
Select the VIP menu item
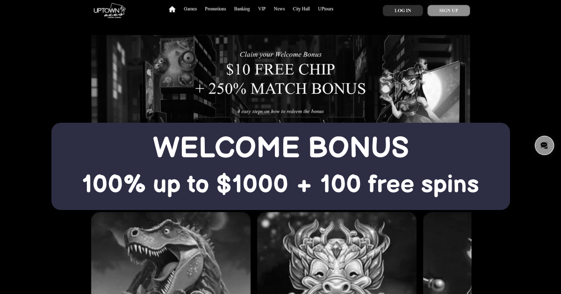pyautogui.click(x=262, y=9)
